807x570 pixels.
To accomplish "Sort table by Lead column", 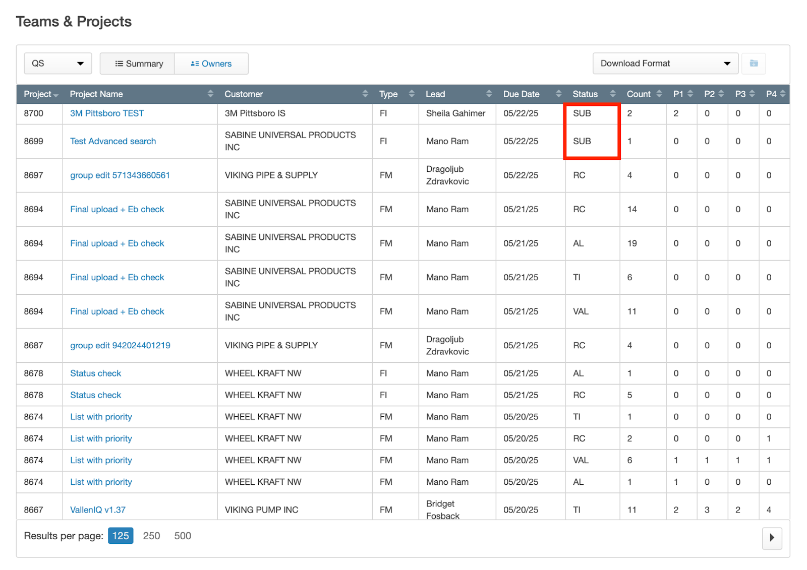I will point(489,94).
